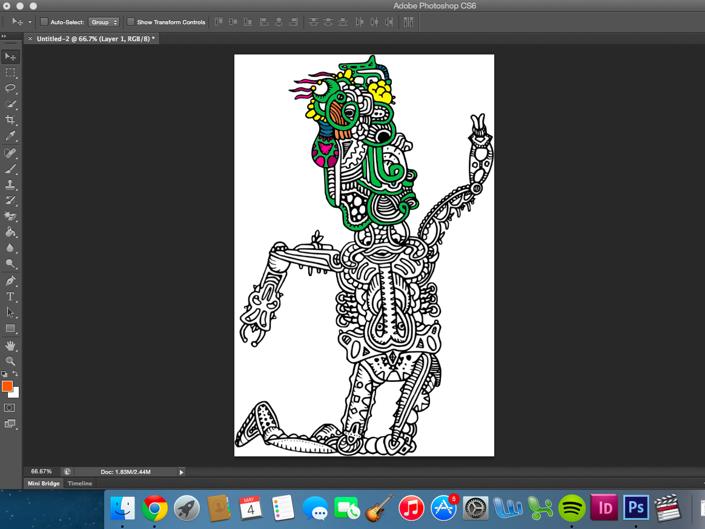Open the Mini Bridge tab
This screenshot has width=705, height=529.
tap(44, 484)
